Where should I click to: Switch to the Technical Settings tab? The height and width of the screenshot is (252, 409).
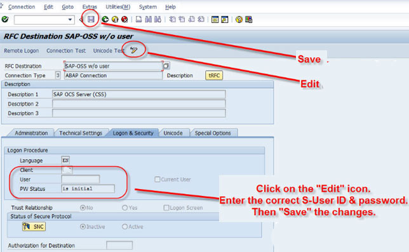(81, 133)
